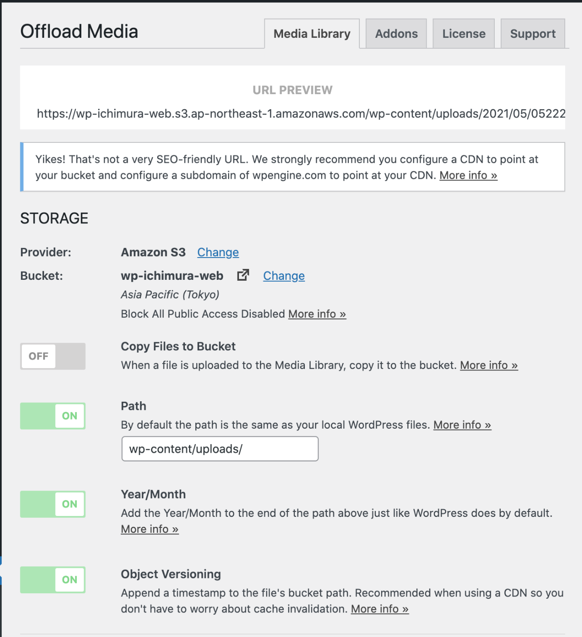Click the URL preview address text
This screenshot has height=637, width=582.
301,113
